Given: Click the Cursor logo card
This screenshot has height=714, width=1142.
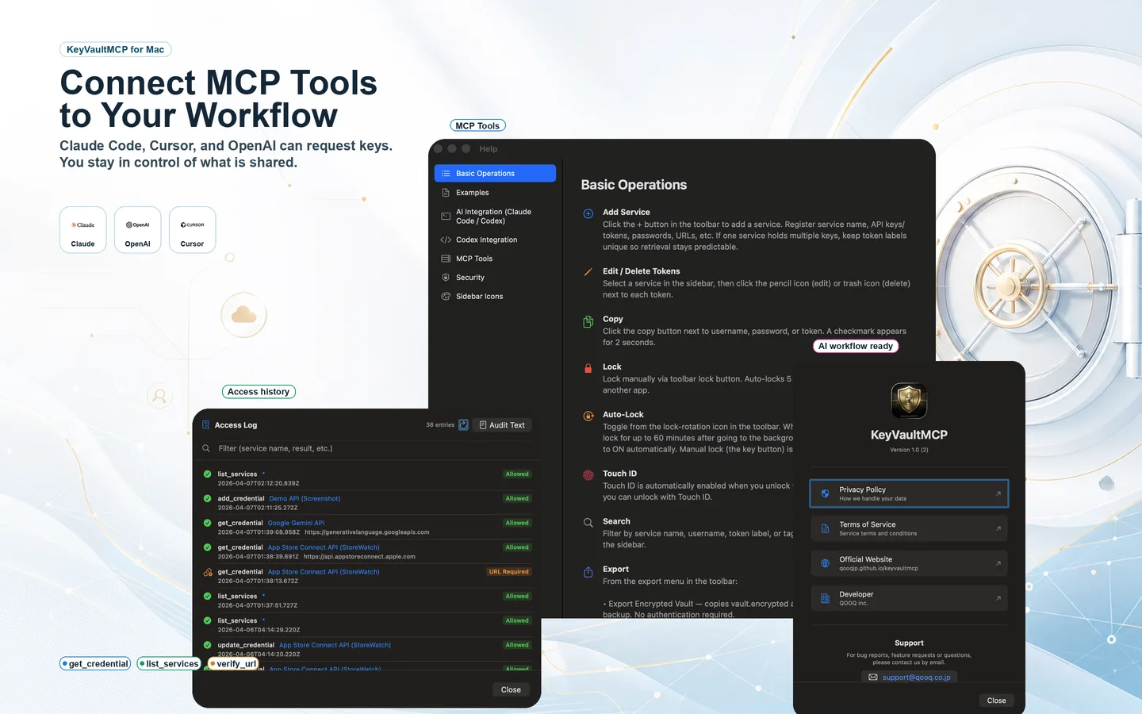Looking at the screenshot, I should pyautogui.click(x=192, y=230).
